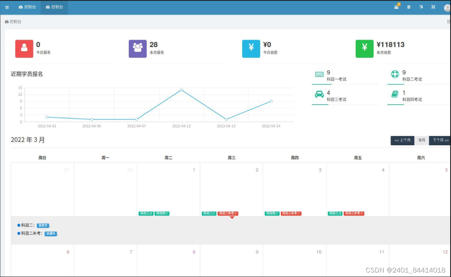Click the red 今日报名 person icon
The width and height of the screenshot is (451, 277).
[x=24, y=49]
